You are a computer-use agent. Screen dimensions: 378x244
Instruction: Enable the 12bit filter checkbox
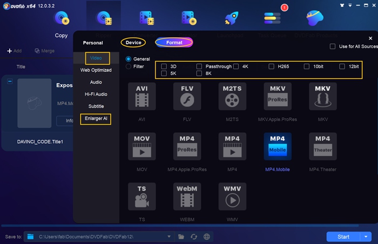coord(342,66)
